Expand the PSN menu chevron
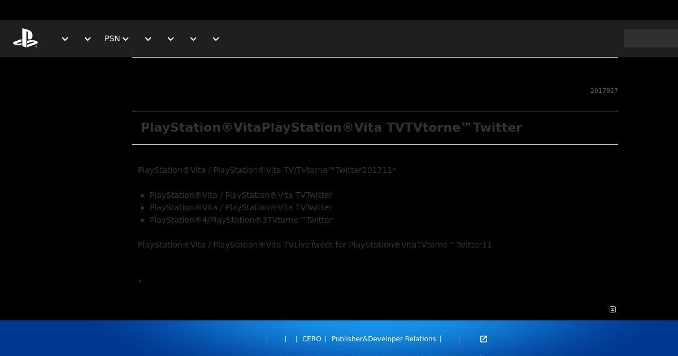 (x=125, y=39)
